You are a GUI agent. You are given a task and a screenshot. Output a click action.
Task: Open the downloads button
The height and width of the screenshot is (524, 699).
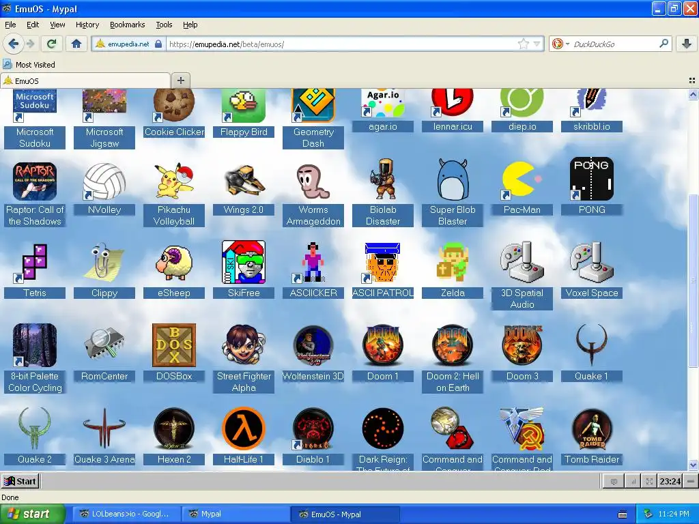coord(687,44)
